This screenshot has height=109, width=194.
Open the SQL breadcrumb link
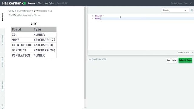click(40, 3)
